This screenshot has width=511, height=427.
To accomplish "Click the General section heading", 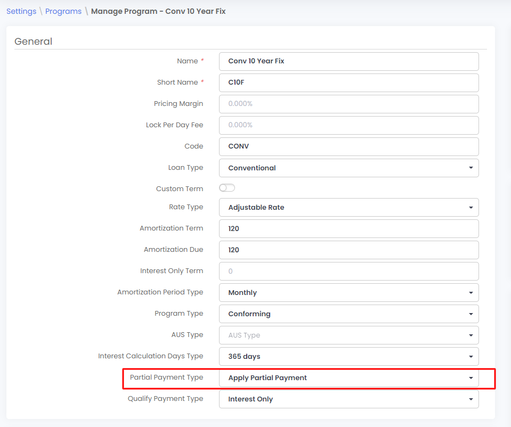I will pos(34,42).
